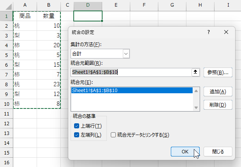Select row 5 header

(7, 55)
